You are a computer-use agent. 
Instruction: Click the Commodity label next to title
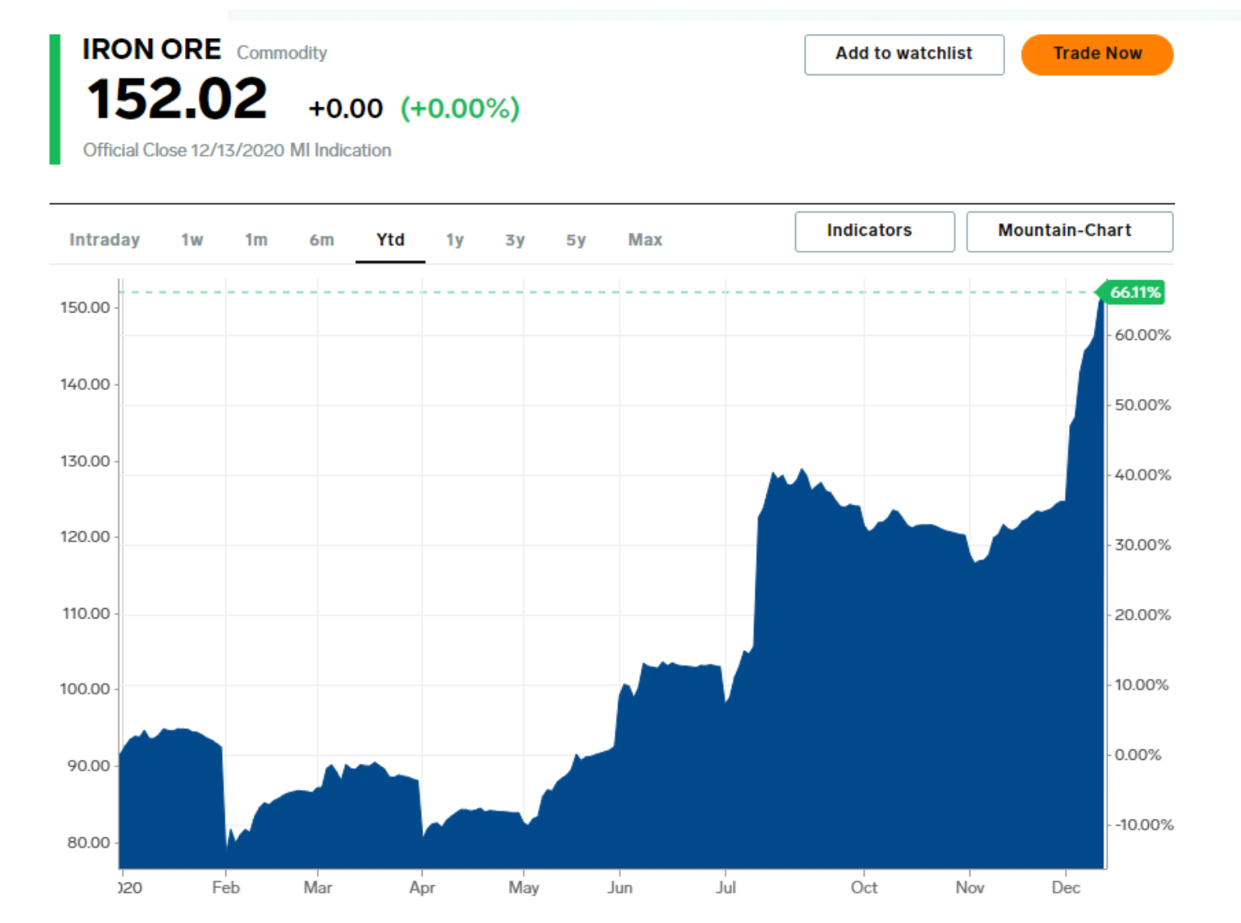(281, 53)
